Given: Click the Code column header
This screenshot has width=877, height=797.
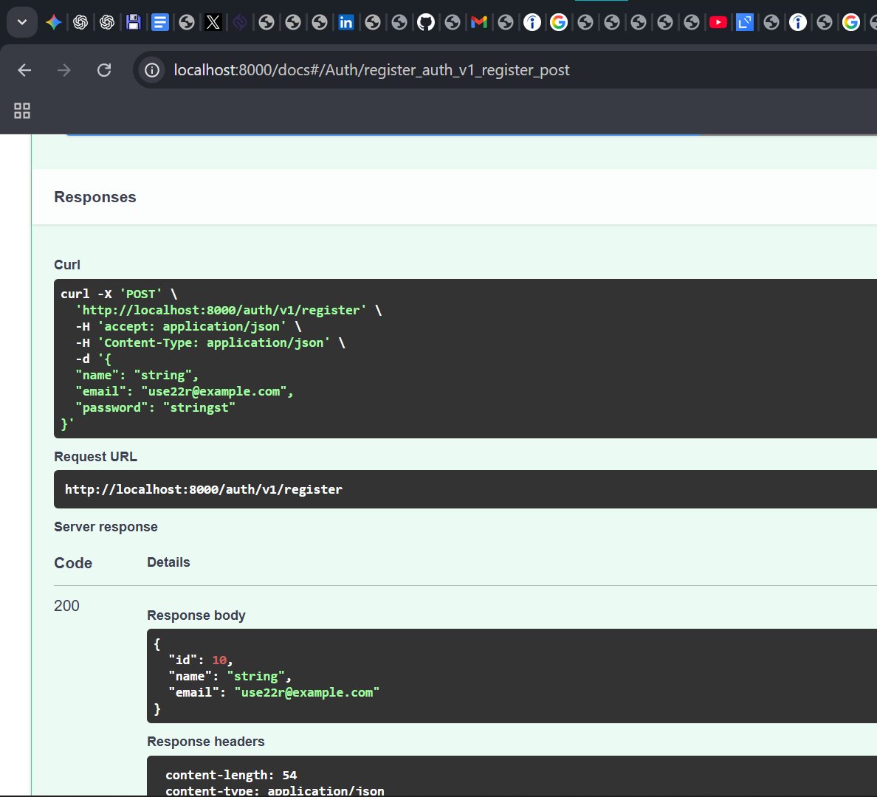Looking at the screenshot, I should 73,562.
